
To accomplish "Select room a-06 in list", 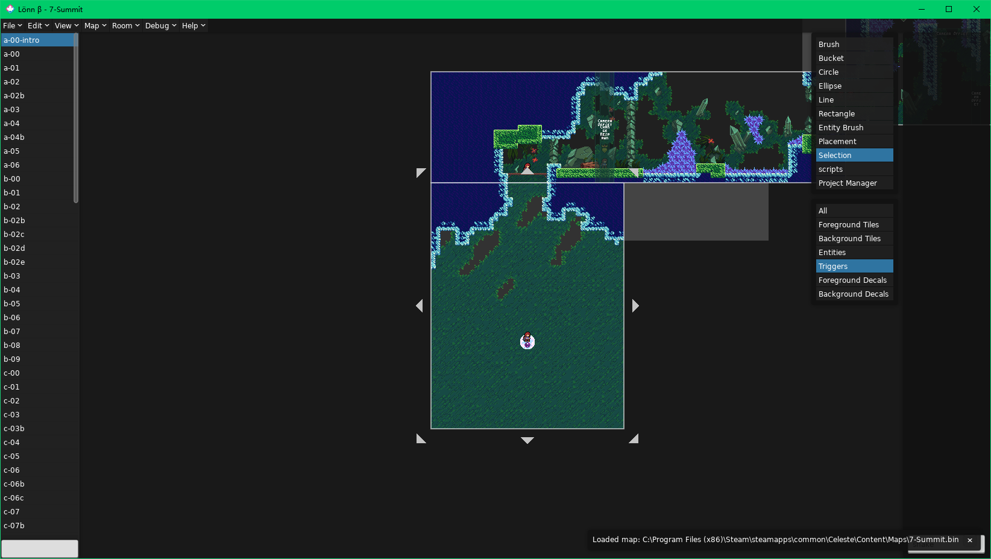I will (x=37, y=165).
